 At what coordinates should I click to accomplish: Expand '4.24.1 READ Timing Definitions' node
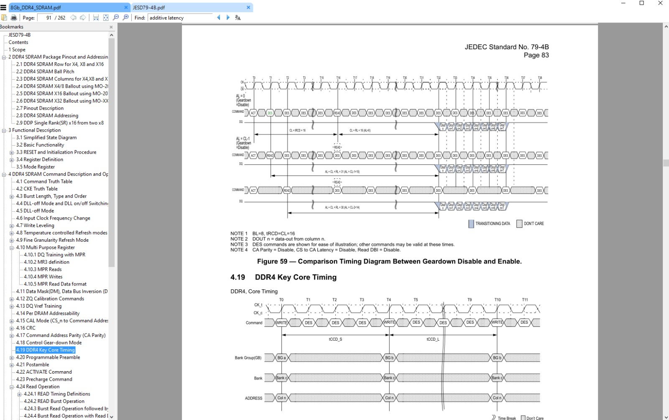(19, 394)
